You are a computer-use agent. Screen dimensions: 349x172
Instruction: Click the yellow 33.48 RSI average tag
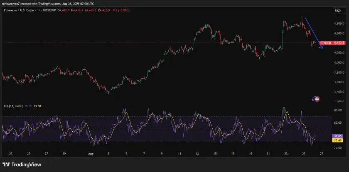point(338,140)
